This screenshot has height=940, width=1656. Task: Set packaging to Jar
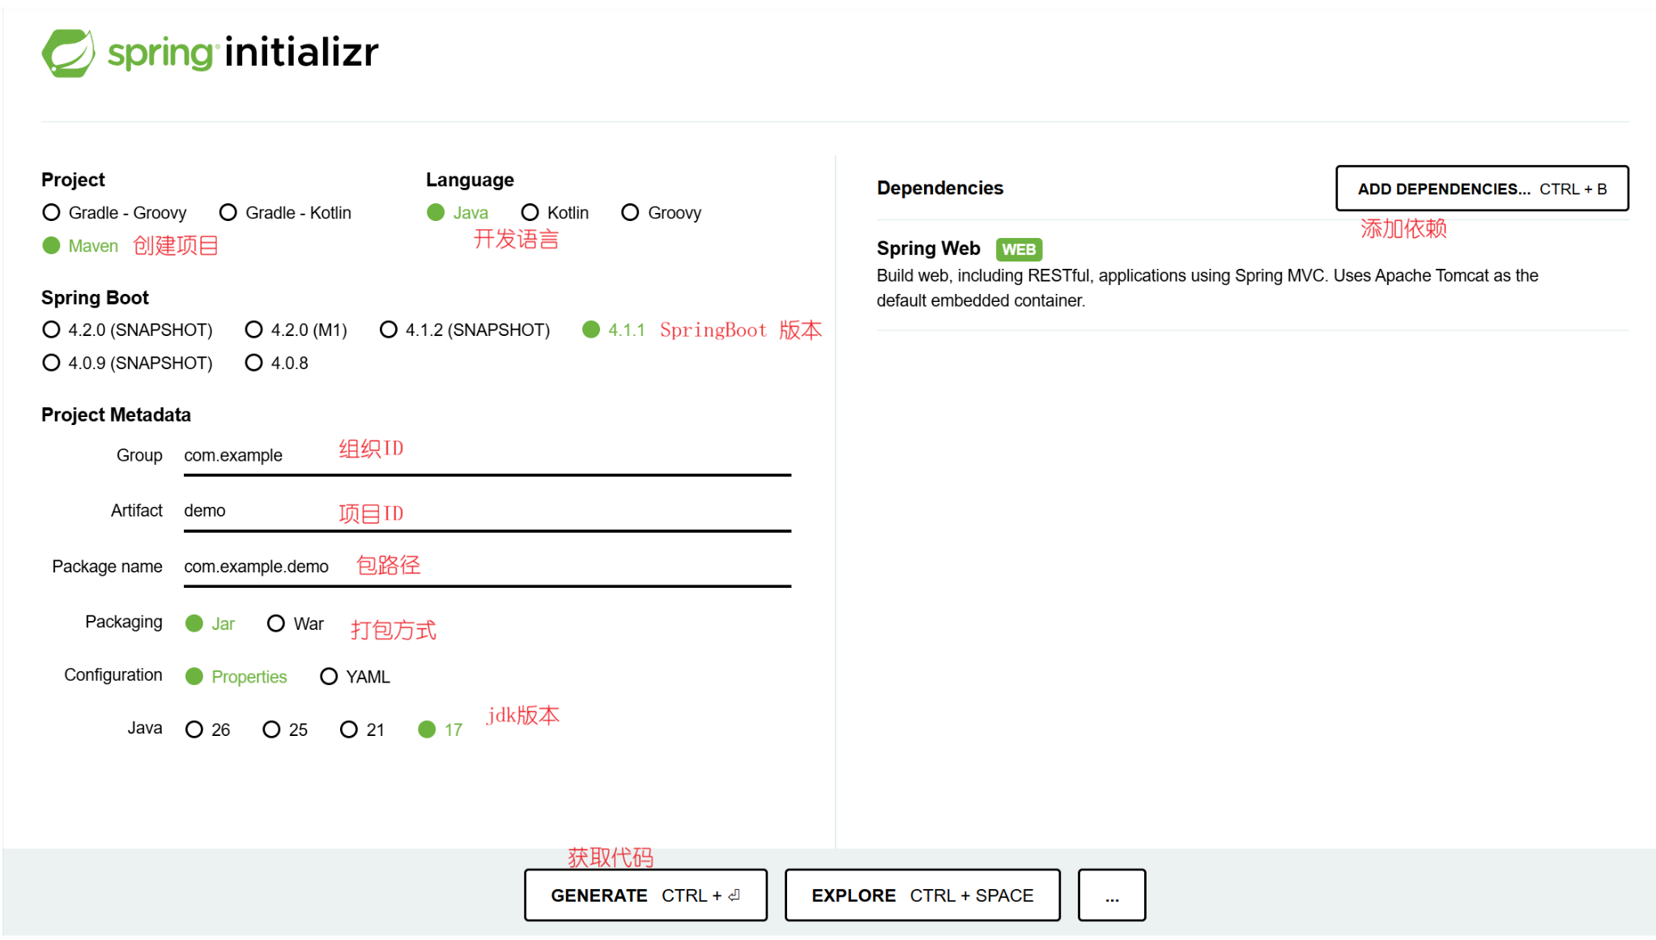coord(211,624)
